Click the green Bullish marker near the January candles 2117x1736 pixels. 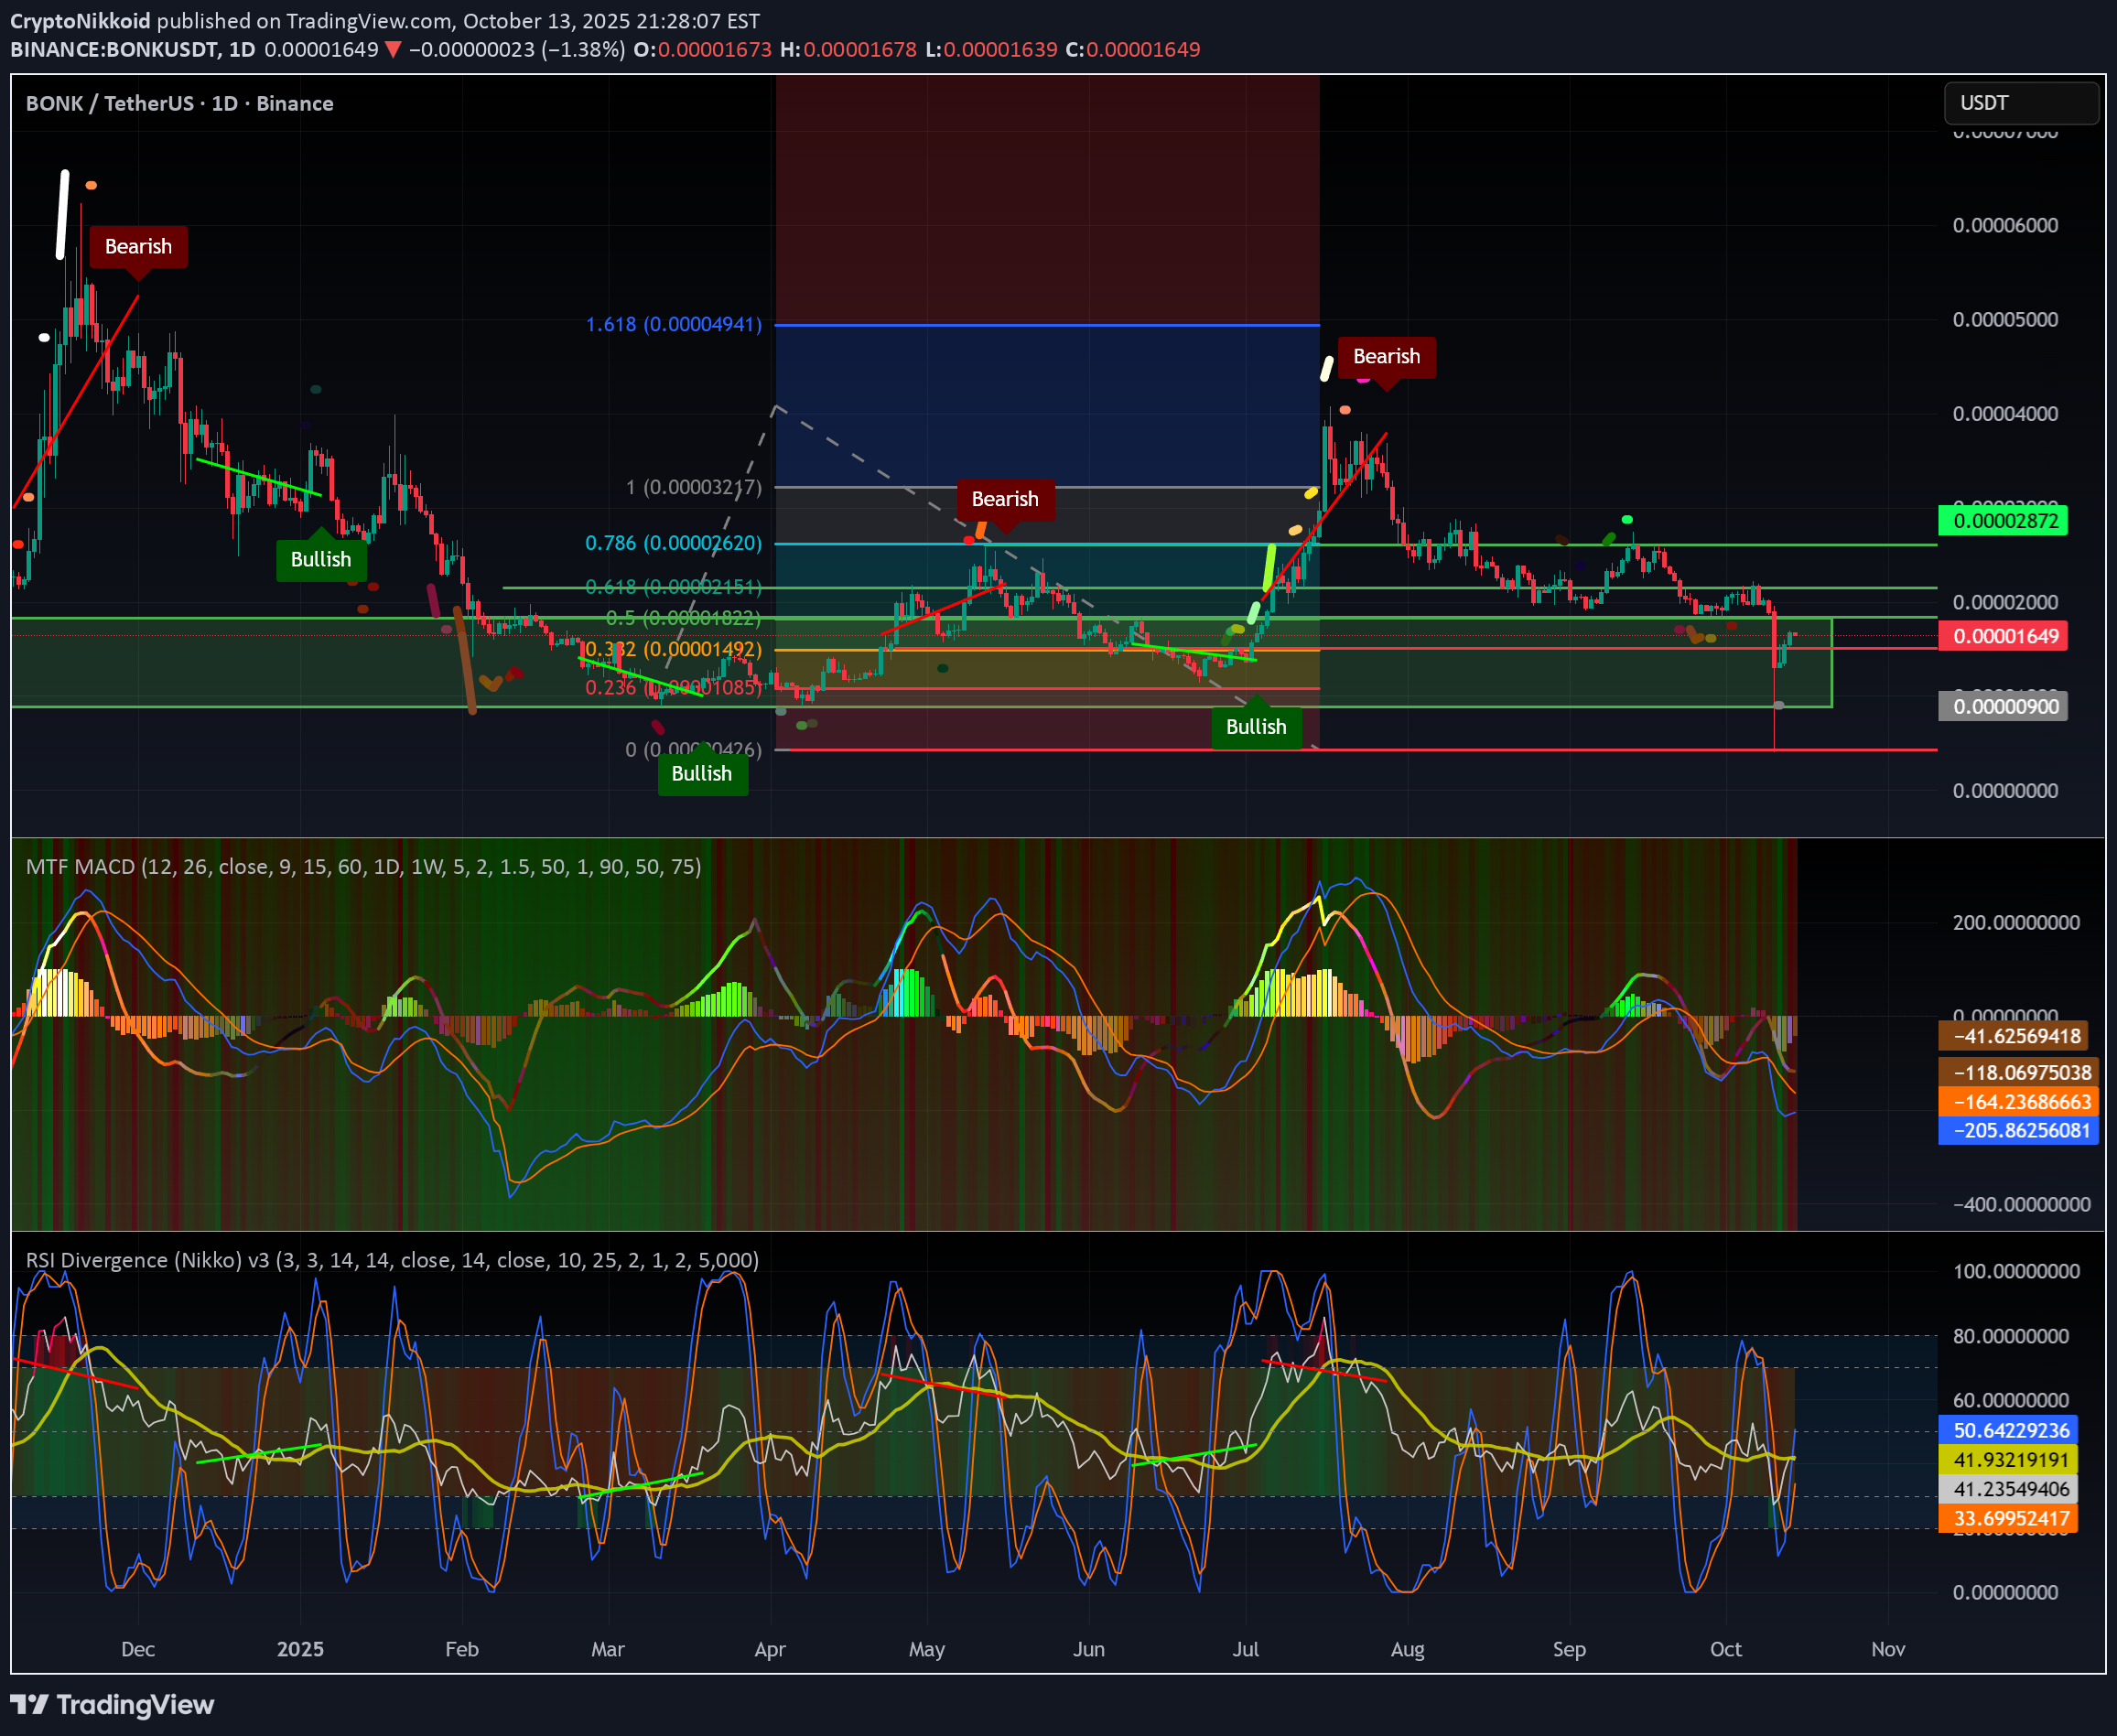pyautogui.click(x=321, y=559)
